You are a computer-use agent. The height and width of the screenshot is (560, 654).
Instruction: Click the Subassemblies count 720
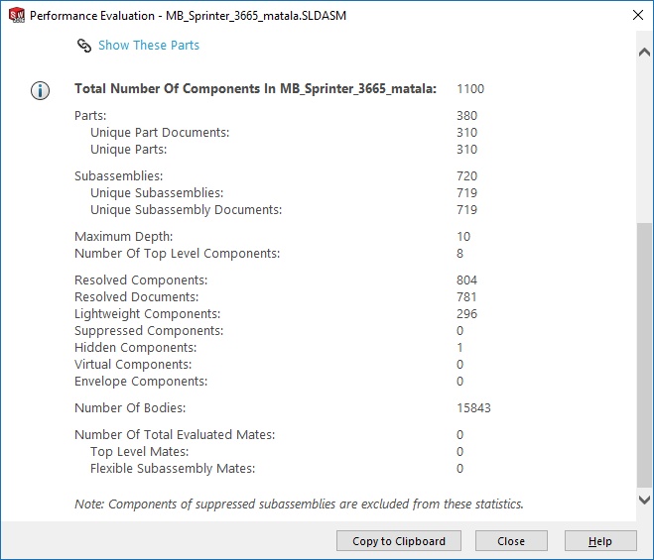(x=466, y=175)
